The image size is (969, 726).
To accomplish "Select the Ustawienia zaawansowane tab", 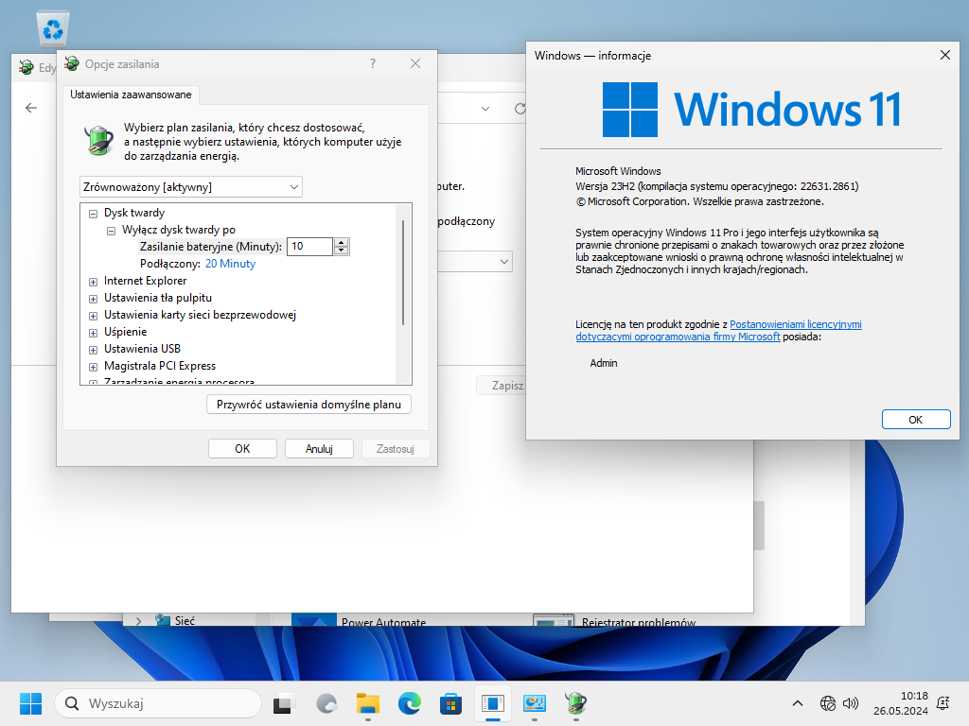I will (x=131, y=95).
